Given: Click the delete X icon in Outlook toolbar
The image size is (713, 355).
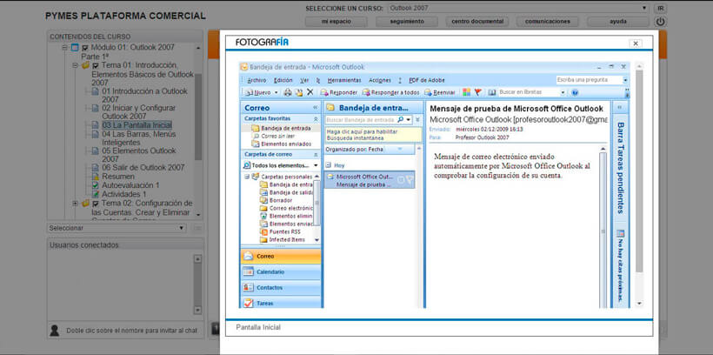Looking at the screenshot, I should (310, 92).
